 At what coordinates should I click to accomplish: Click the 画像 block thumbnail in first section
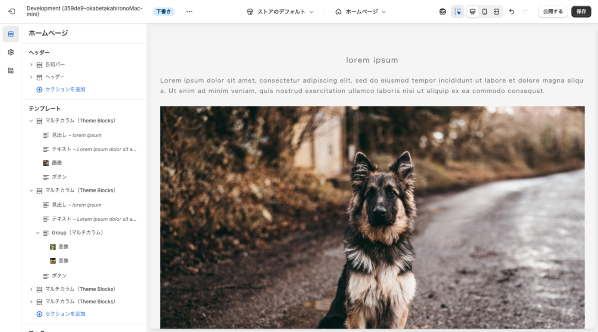46,163
